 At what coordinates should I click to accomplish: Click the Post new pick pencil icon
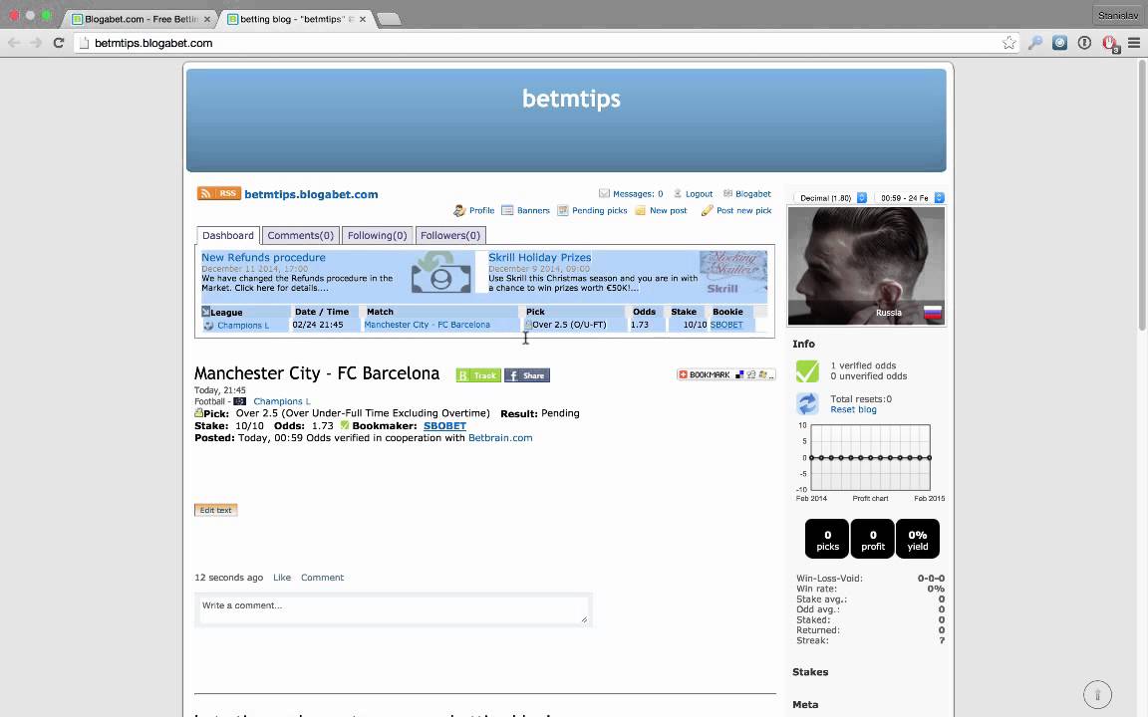tap(707, 211)
